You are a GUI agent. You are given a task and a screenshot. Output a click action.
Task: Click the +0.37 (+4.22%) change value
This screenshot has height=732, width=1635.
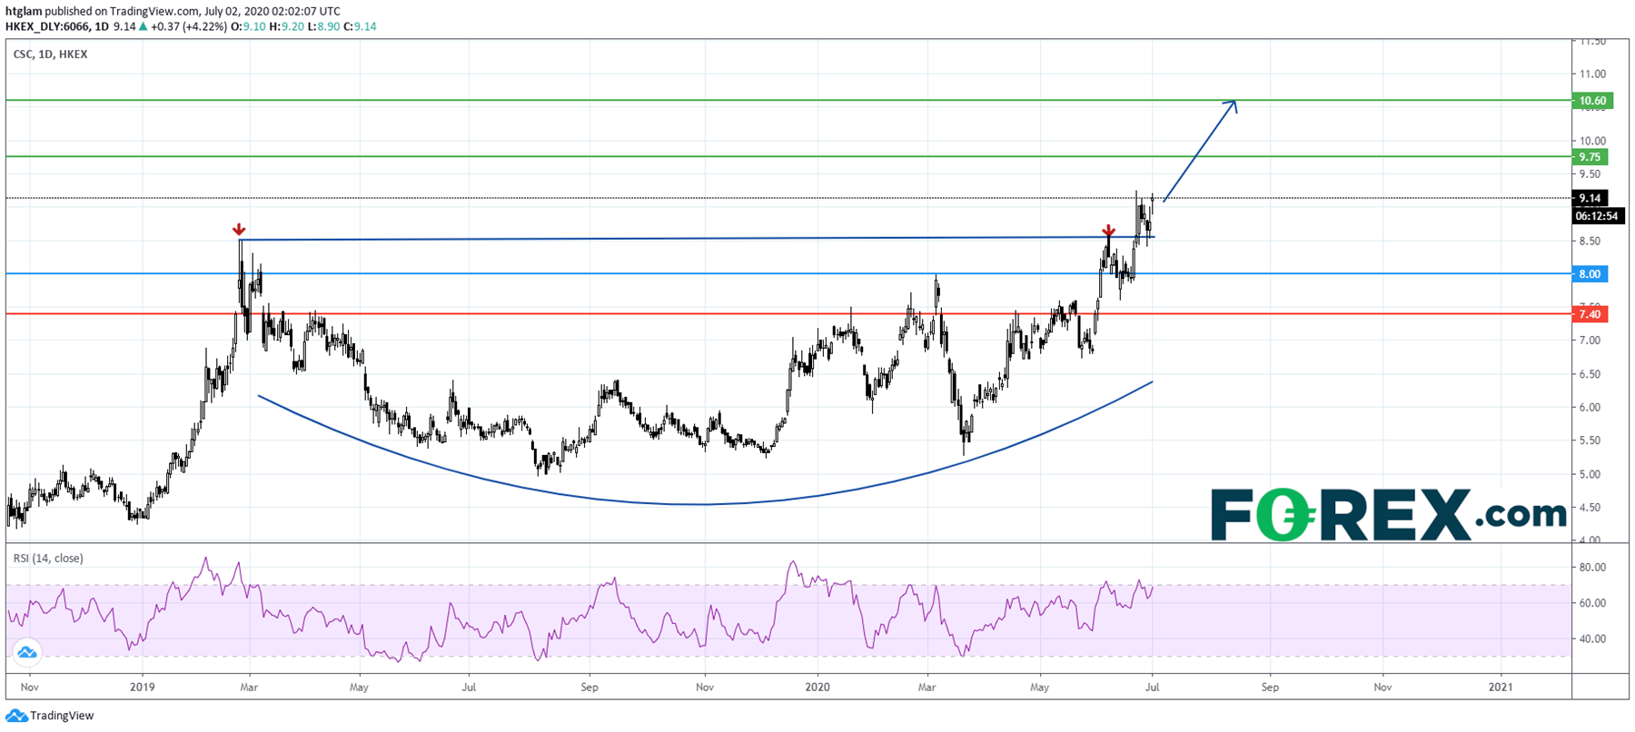click(188, 26)
